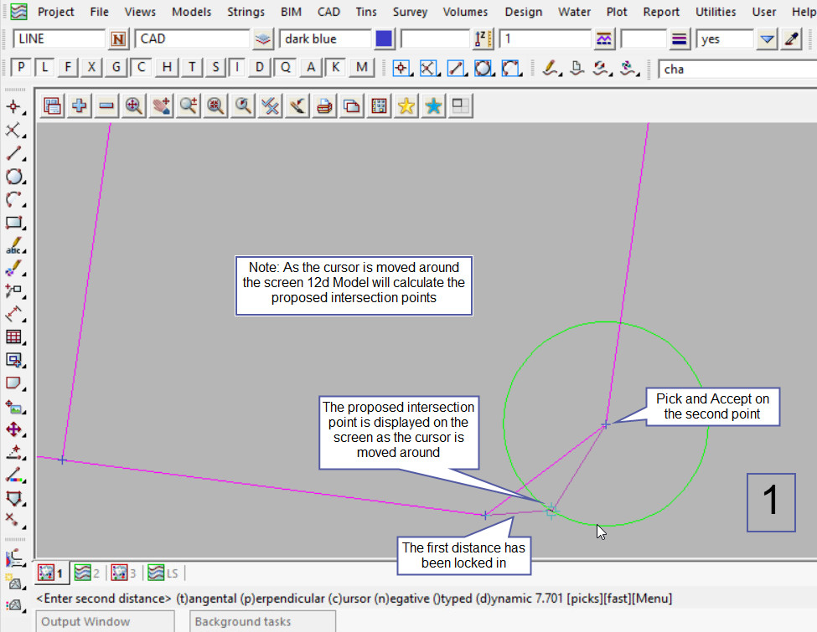
Task: Switch to view tab 2
Action: pyautogui.click(x=86, y=573)
